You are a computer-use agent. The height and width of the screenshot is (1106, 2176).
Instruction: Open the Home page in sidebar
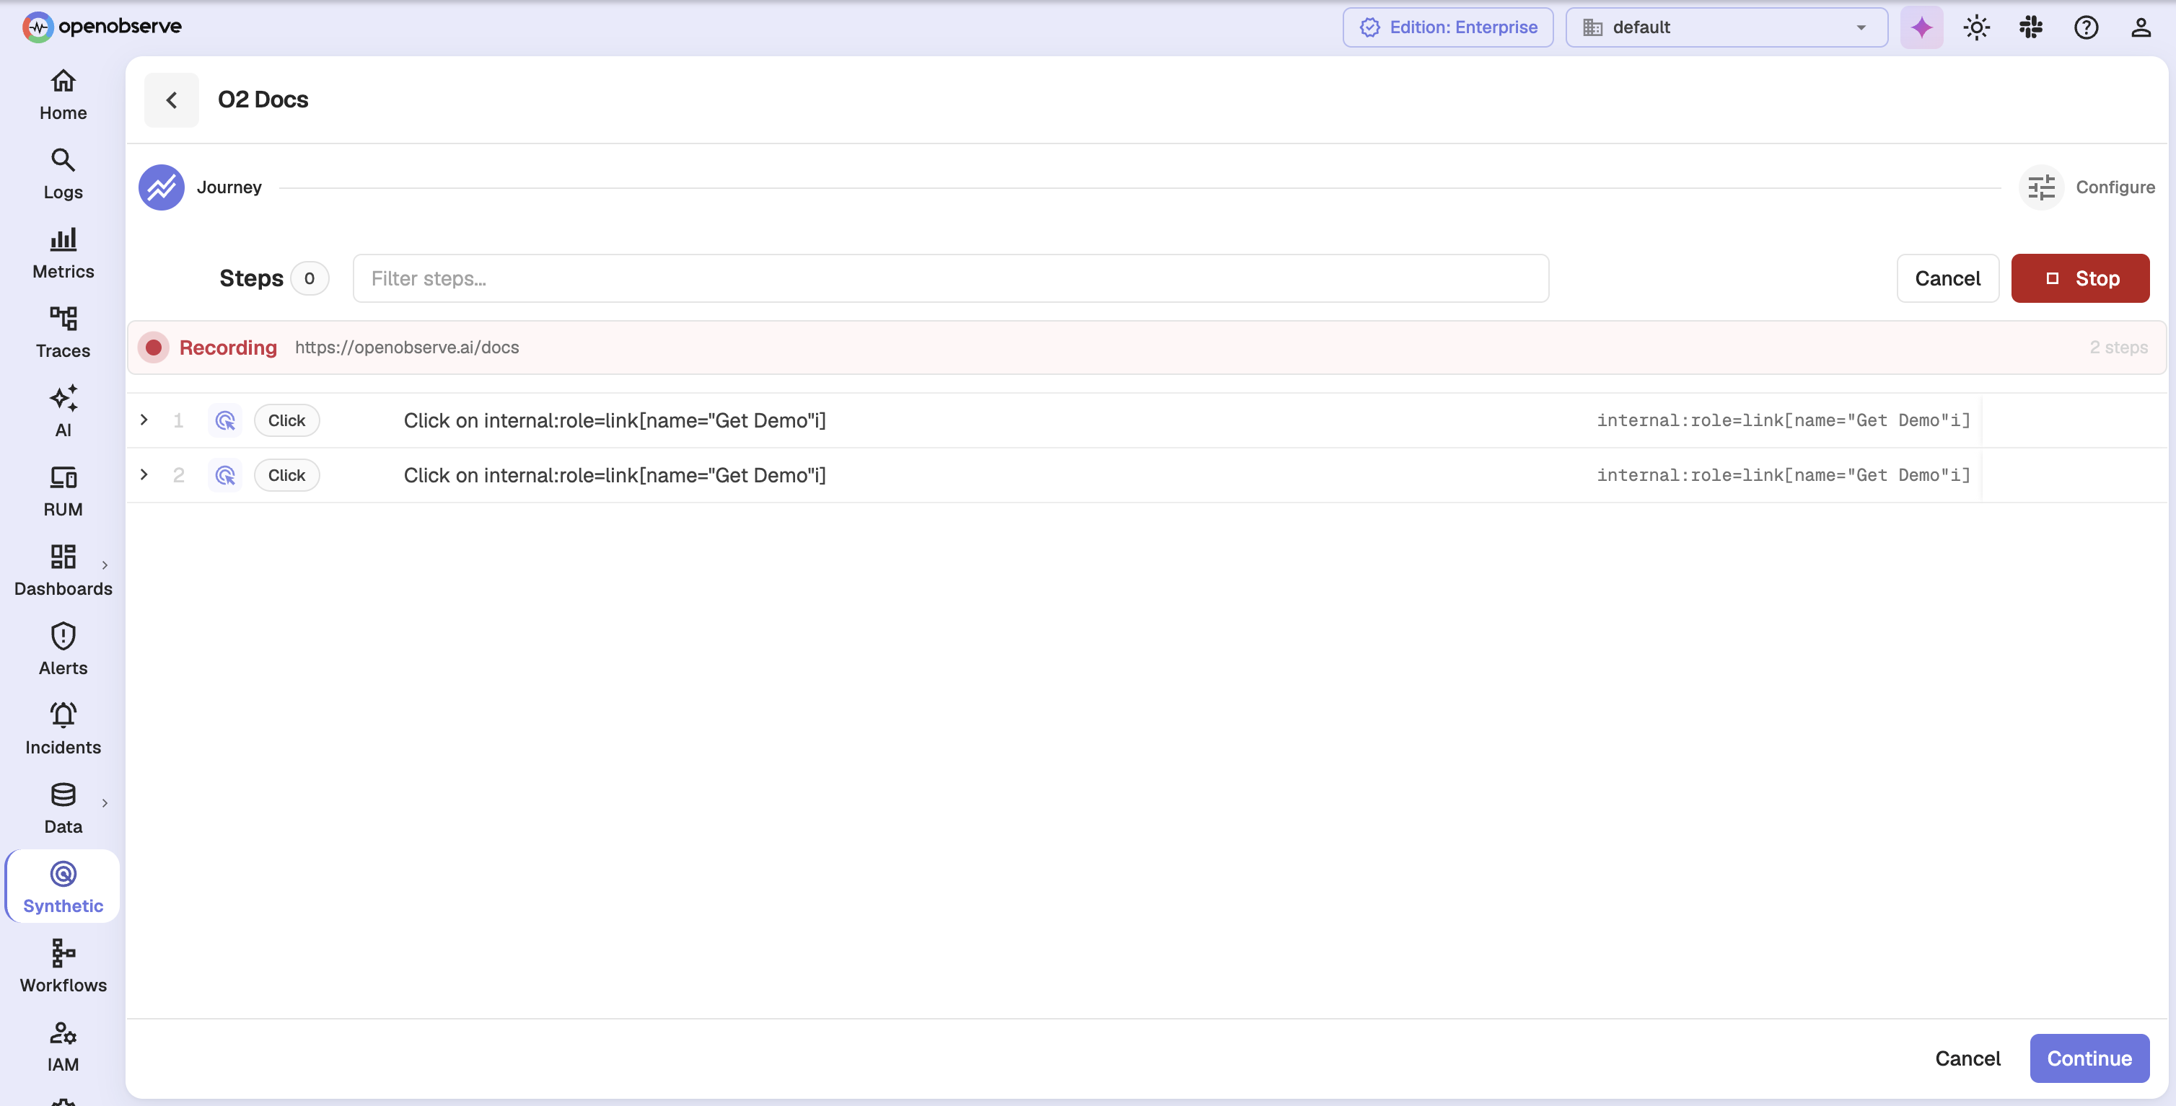pos(63,95)
